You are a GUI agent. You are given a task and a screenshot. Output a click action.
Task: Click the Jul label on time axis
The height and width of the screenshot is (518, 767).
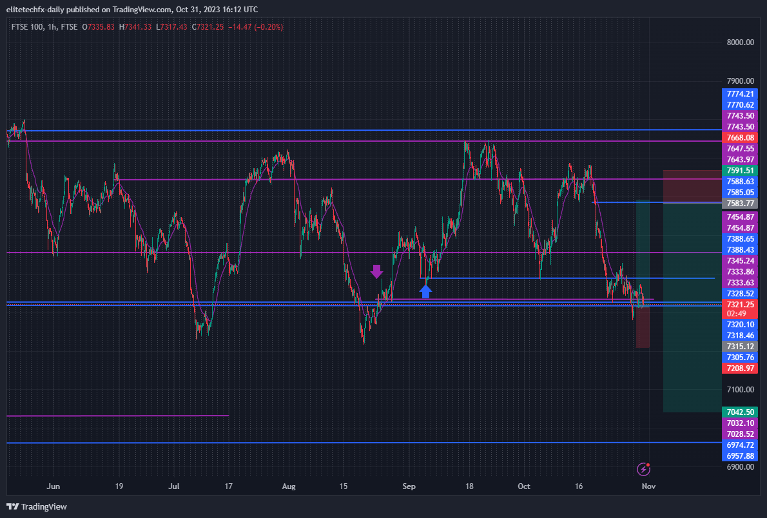point(173,486)
